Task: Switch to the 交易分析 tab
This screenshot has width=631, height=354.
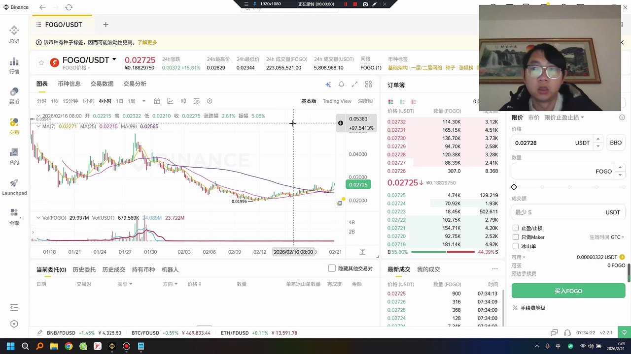Action: [135, 84]
